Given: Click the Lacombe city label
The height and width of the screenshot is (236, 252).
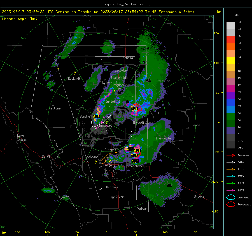Looking at the screenshot, I should (x=121, y=70).
